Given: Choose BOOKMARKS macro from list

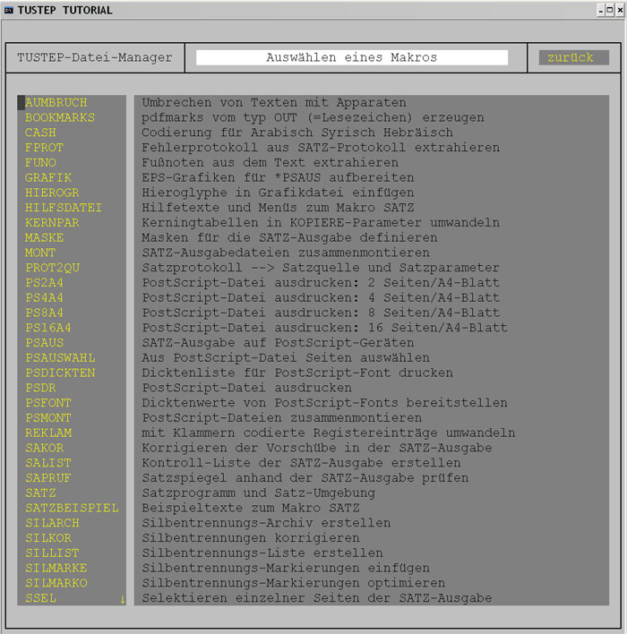Looking at the screenshot, I should (x=59, y=118).
